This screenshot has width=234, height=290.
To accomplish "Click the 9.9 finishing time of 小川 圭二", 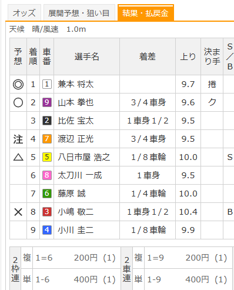I will point(188,230).
